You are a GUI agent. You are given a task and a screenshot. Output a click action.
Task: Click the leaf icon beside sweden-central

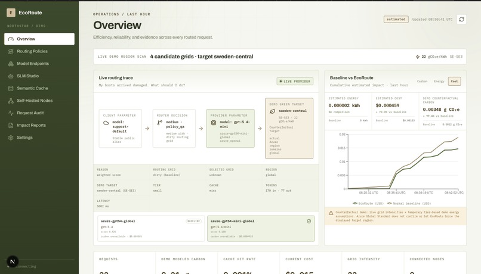pyautogui.click(x=272, y=111)
